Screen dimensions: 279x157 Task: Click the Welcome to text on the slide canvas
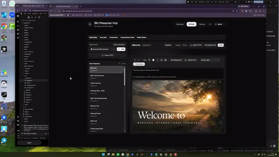161,115
